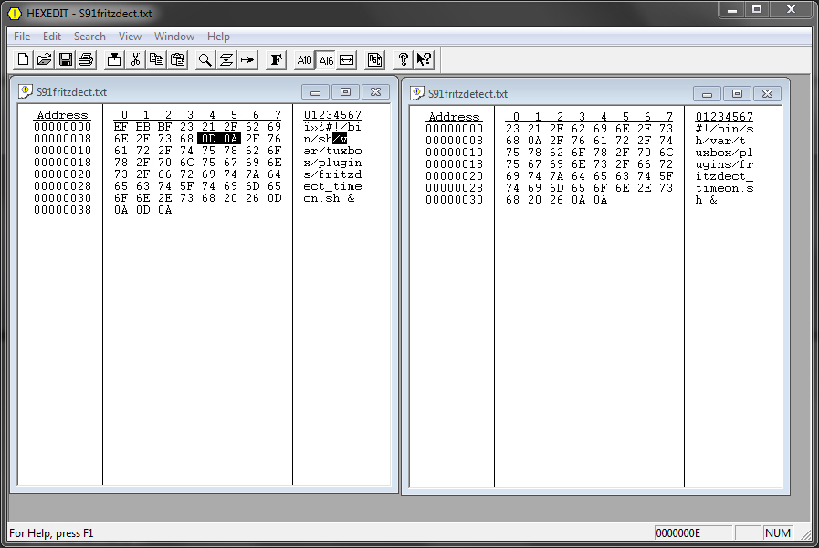Save the file with the floppy disk icon

click(x=65, y=59)
